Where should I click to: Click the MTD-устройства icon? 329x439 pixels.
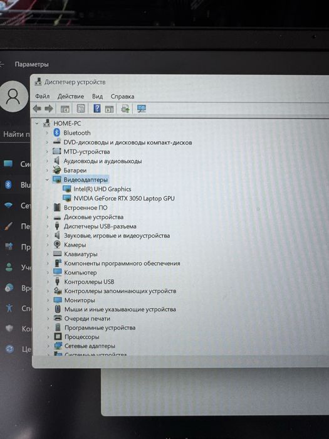57,152
